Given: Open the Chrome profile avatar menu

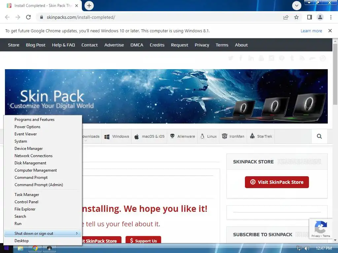Looking at the screenshot, I should [320, 17].
